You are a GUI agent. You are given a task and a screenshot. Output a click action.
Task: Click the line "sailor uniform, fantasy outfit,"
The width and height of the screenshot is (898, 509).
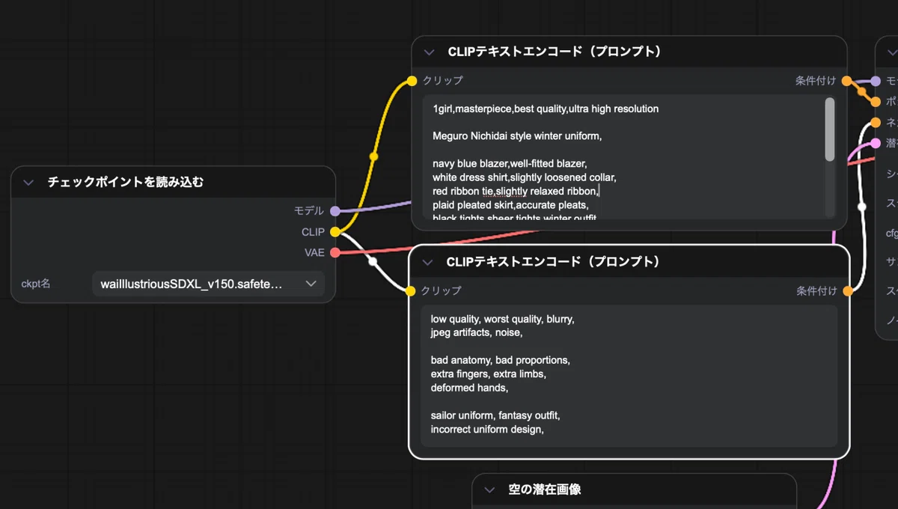click(x=495, y=415)
